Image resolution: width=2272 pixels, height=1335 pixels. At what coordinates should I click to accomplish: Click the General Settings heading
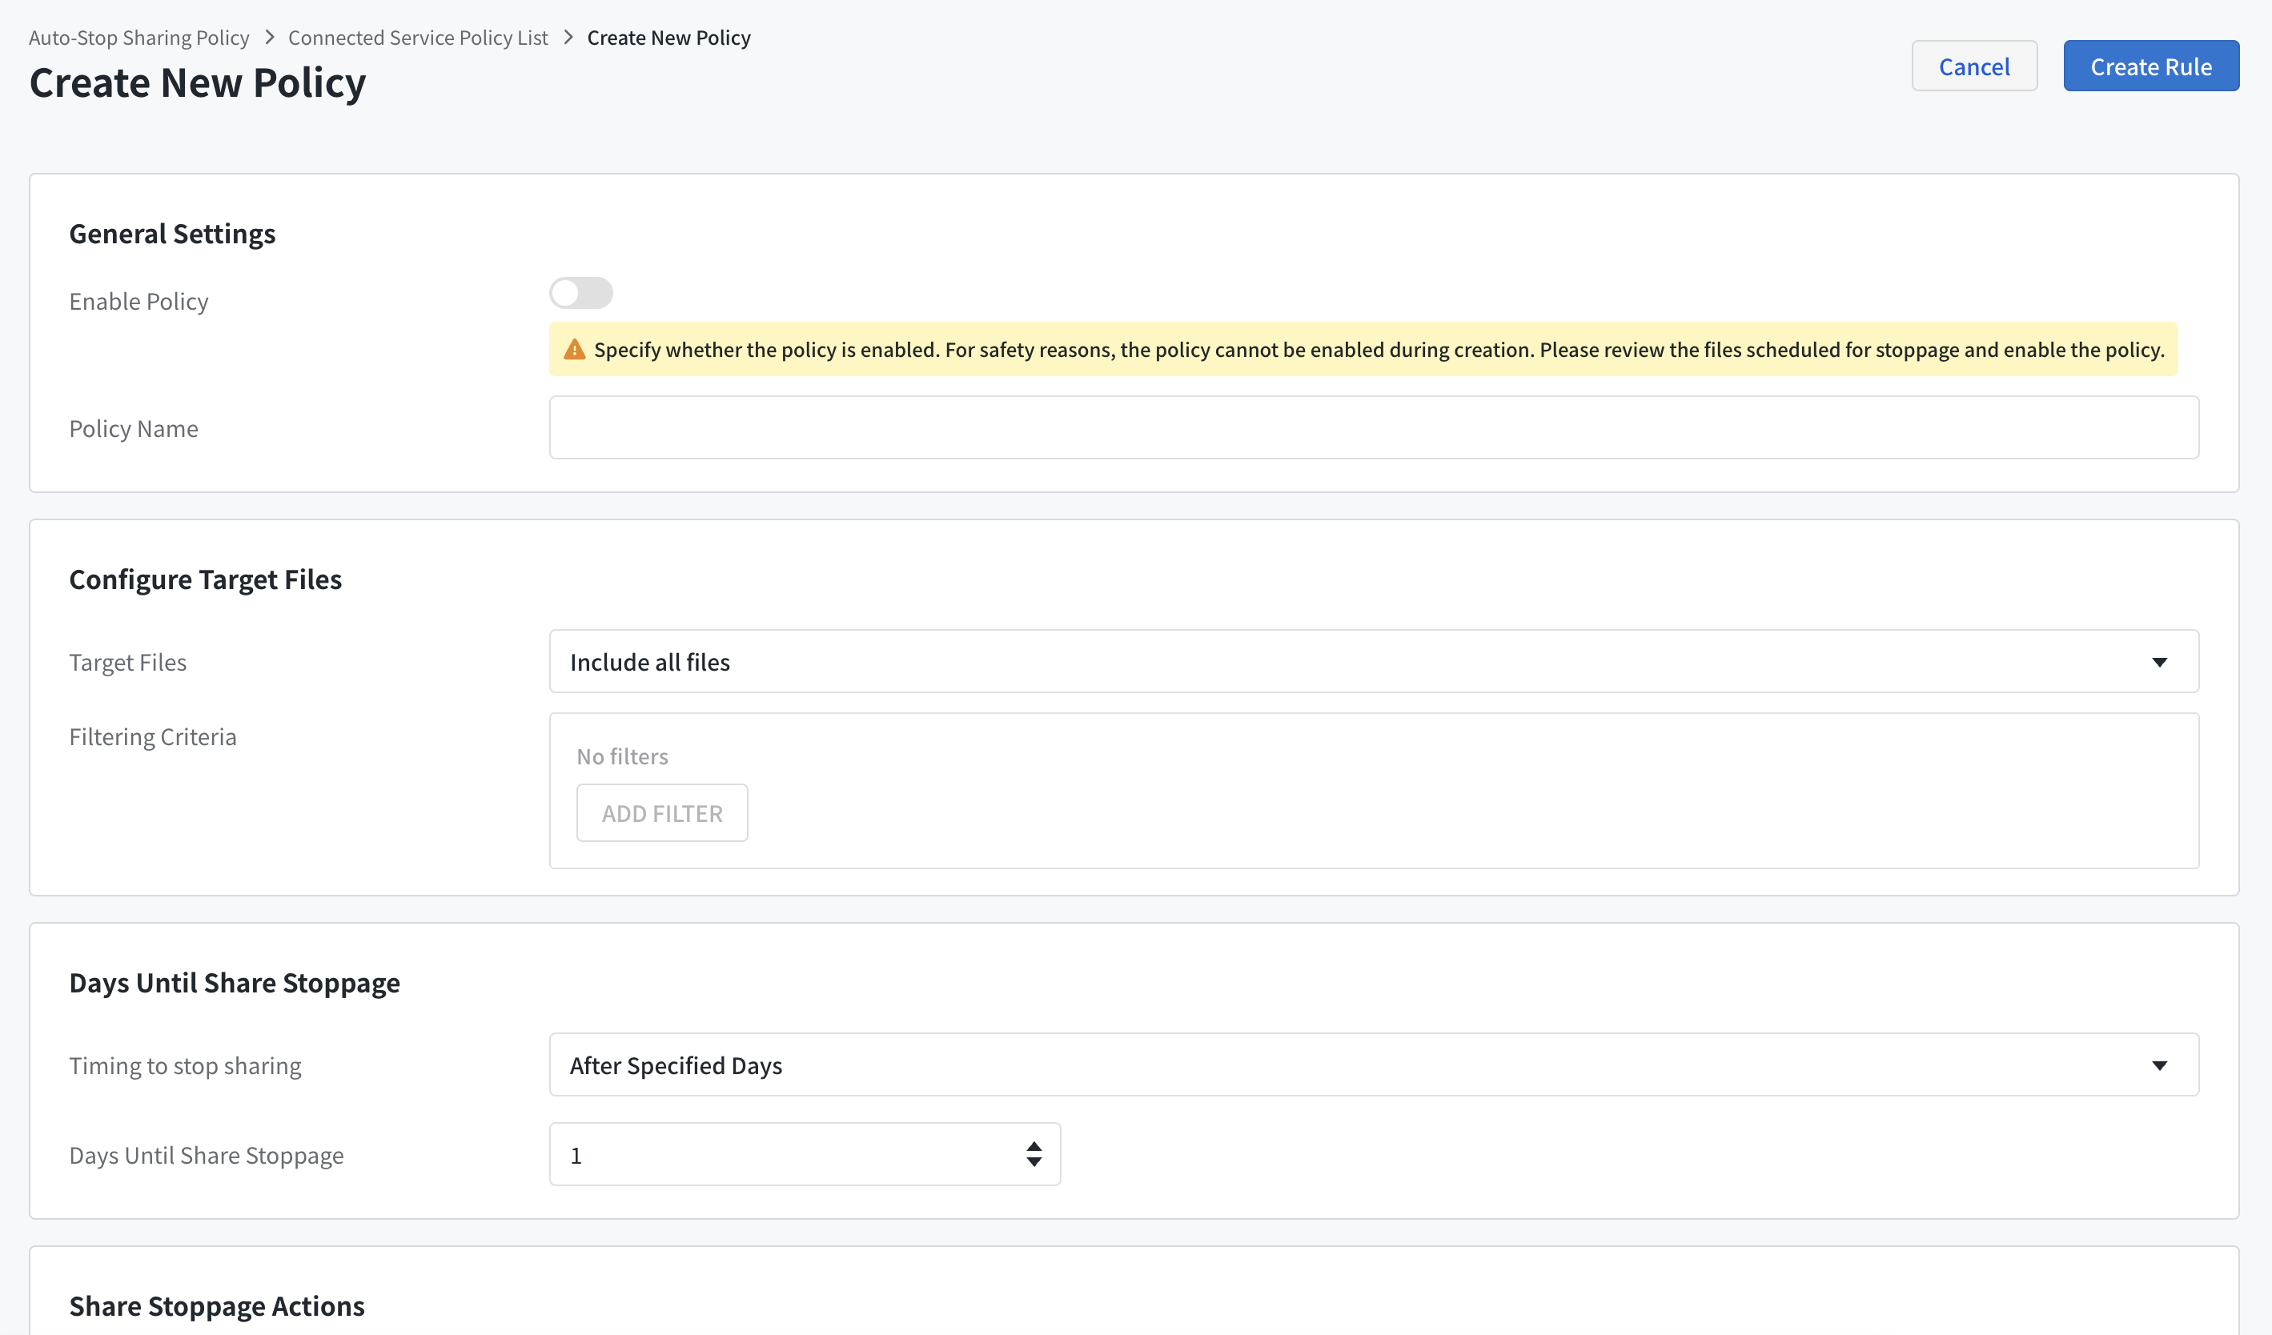[x=172, y=234]
